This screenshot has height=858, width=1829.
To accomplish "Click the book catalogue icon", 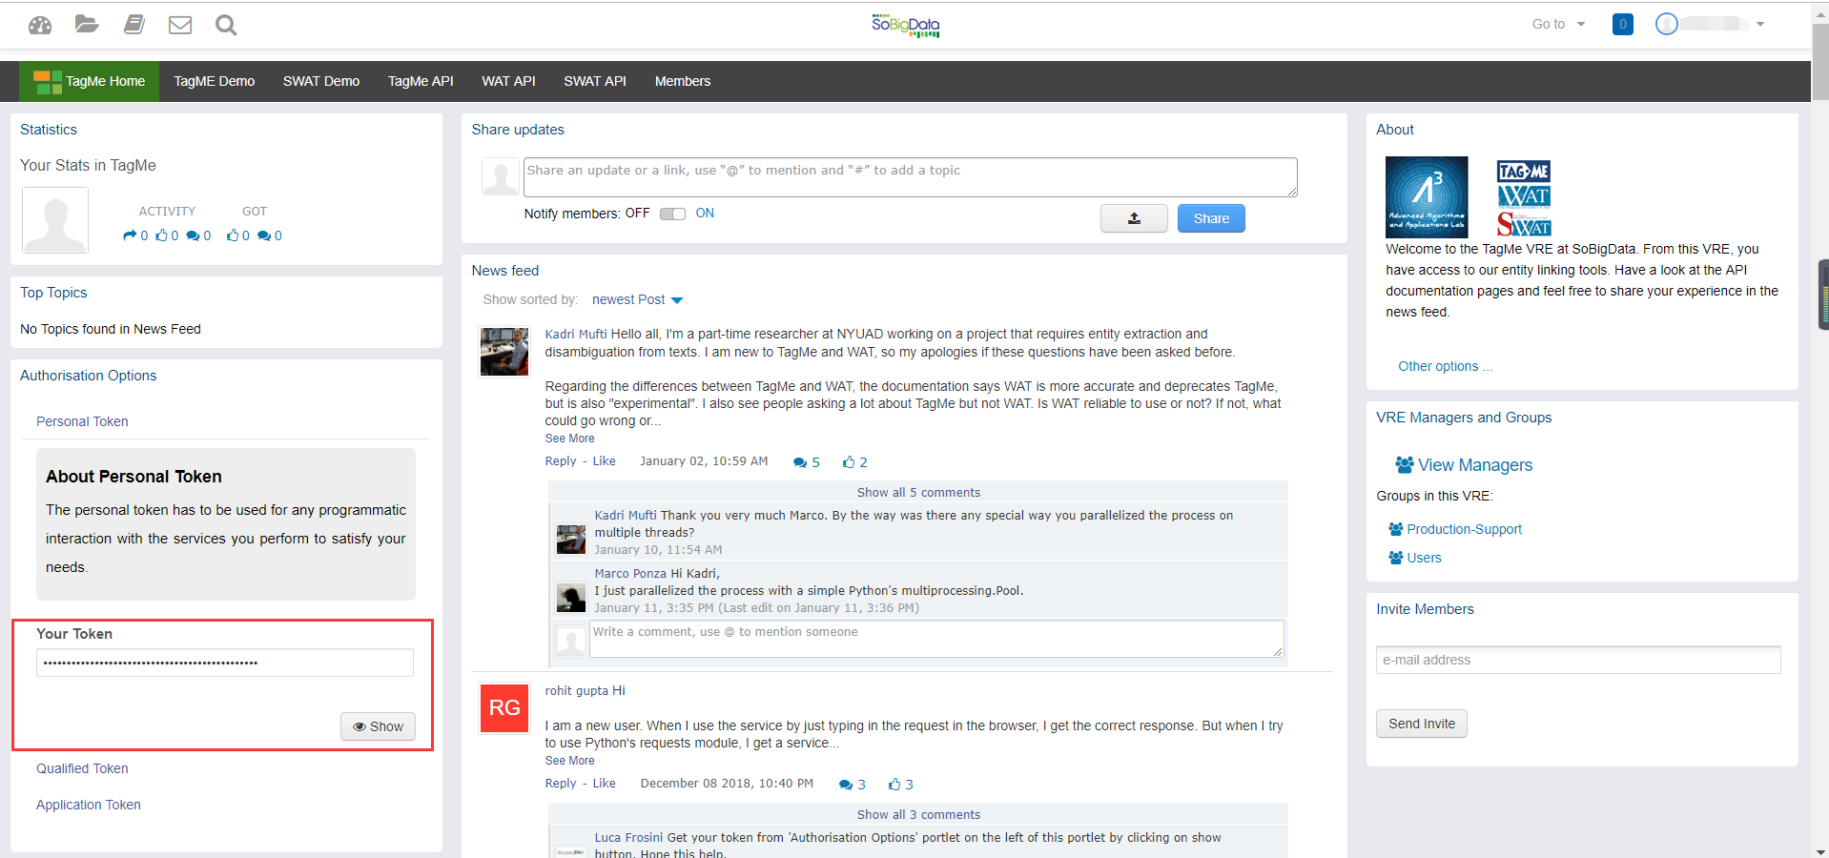I will [134, 24].
